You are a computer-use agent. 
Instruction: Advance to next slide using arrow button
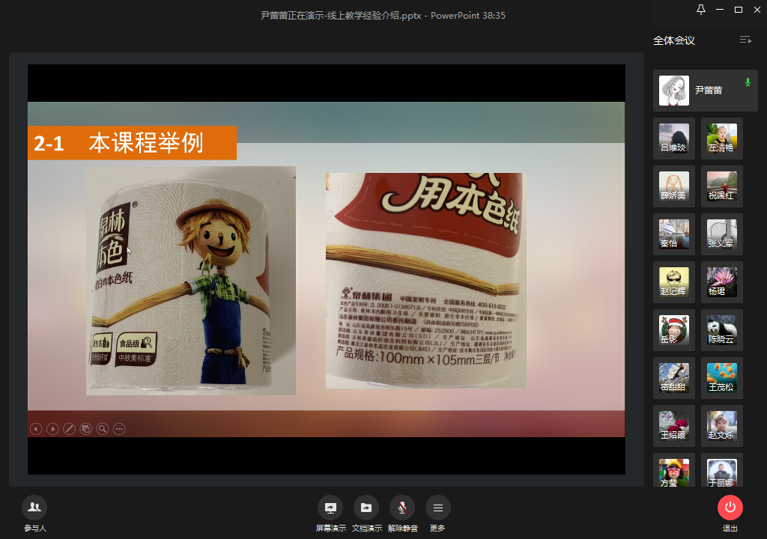(52, 429)
